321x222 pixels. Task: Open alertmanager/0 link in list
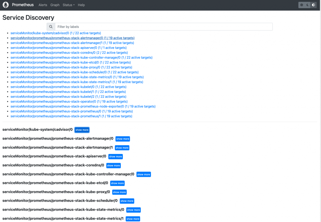coord(72,38)
